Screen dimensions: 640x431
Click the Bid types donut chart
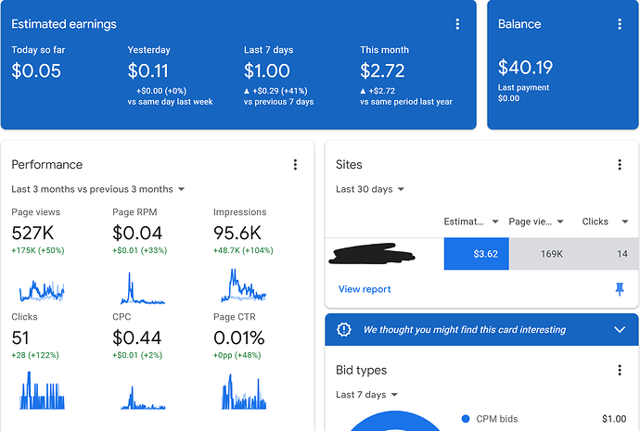coord(394,421)
